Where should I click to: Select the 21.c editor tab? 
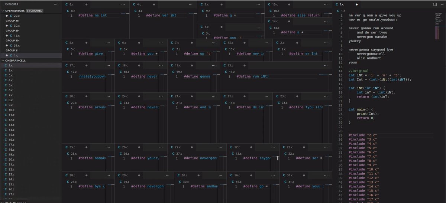click(x=181, y=96)
